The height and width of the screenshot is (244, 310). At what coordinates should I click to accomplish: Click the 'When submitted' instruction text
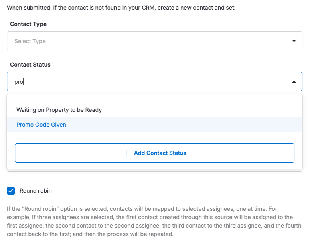121,8
